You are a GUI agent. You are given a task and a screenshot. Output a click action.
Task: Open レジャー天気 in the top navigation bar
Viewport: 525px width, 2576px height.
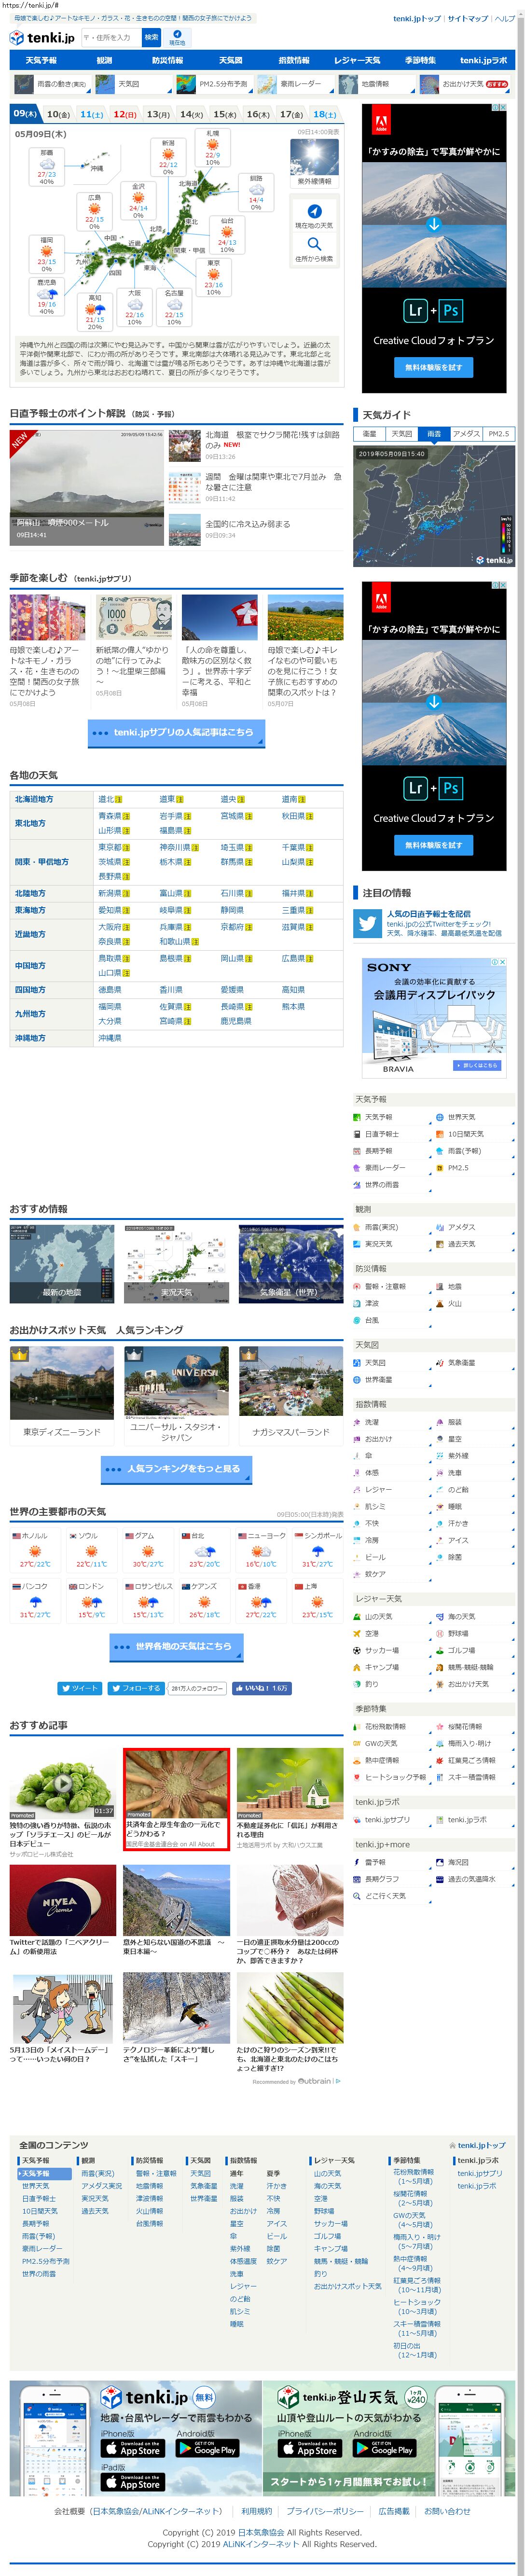357,60
